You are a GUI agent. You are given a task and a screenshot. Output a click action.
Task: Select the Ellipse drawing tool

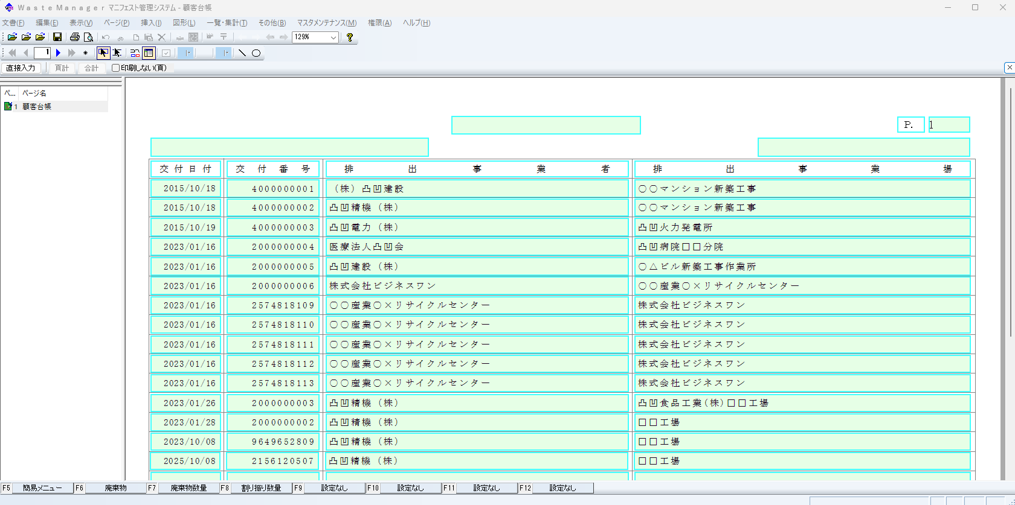256,53
